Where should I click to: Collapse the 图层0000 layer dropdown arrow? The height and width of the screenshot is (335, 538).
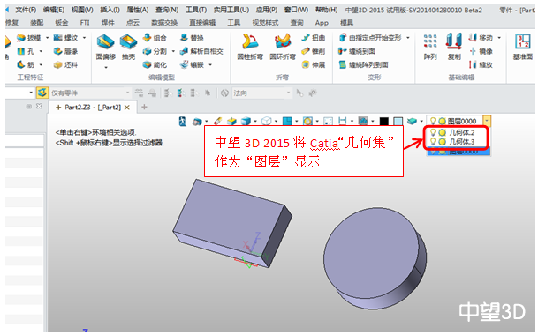(x=487, y=121)
